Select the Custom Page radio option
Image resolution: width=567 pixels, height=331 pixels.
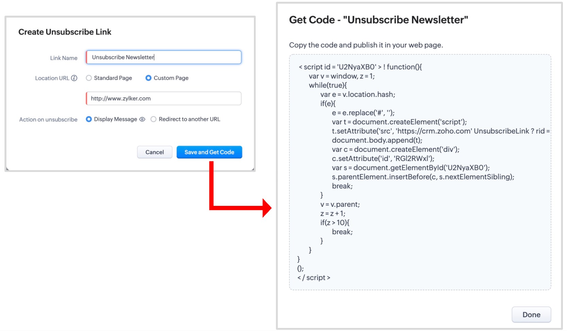149,78
